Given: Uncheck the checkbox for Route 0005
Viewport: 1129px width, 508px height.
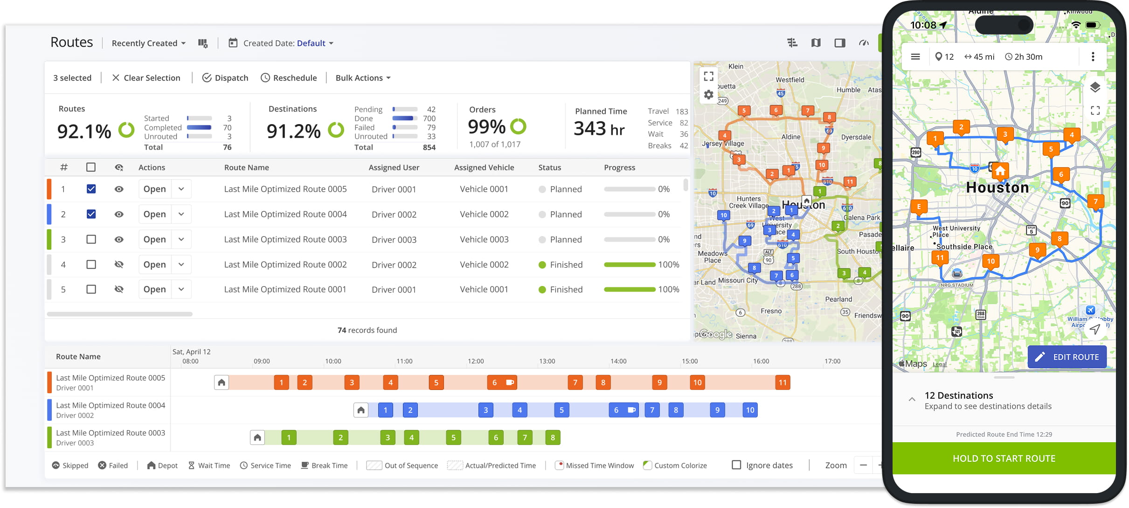Looking at the screenshot, I should coord(91,189).
